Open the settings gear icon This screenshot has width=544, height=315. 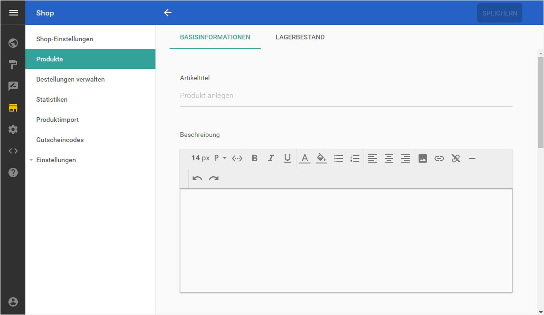coord(13,129)
